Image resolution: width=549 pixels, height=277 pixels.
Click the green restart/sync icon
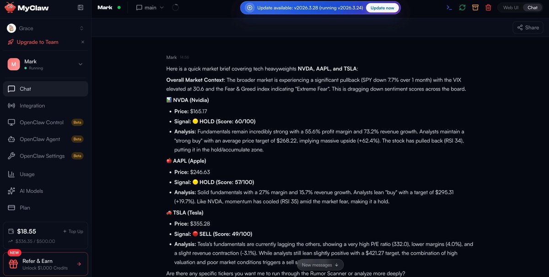463,8
